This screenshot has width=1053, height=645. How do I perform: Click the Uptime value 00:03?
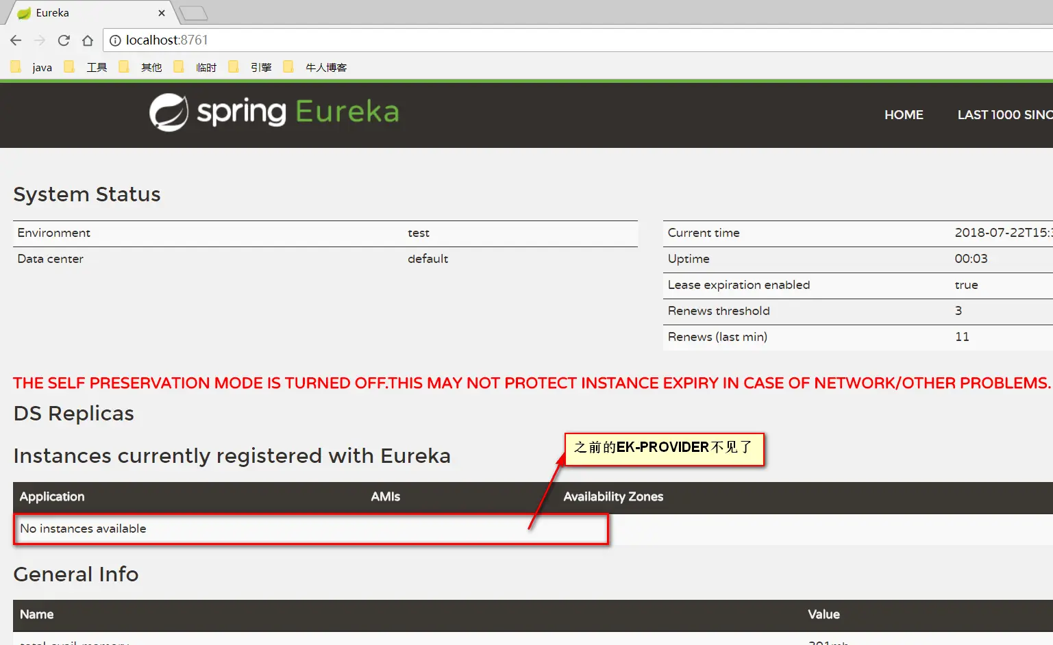(x=971, y=259)
